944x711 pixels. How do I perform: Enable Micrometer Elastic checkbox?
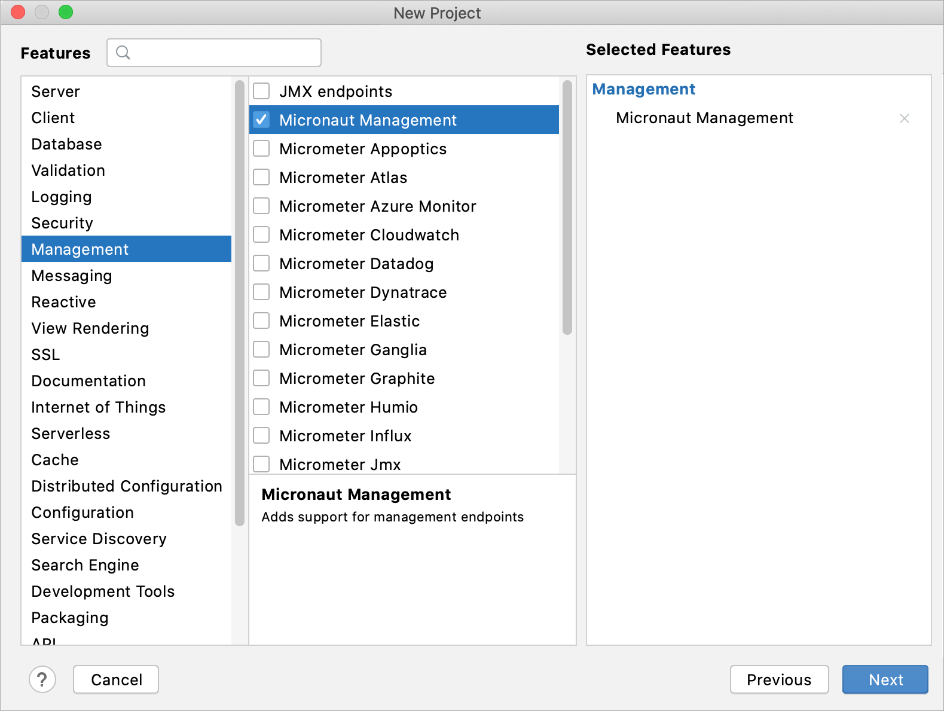(261, 321)
